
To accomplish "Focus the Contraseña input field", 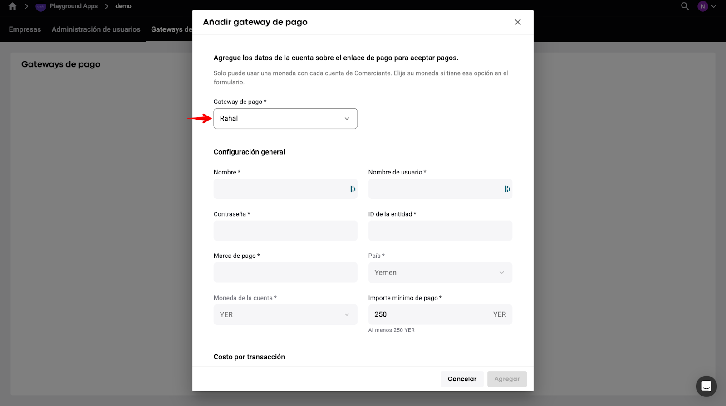I will point(285,231).
